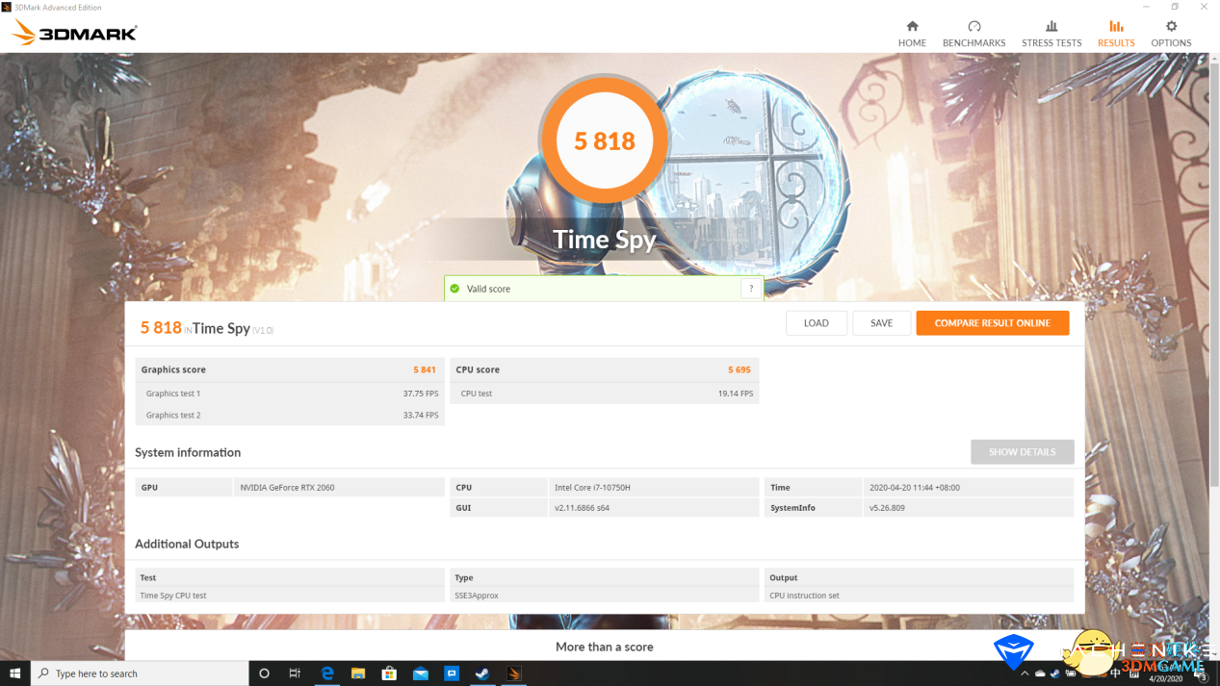Click the question mark beside Valid score

point(751,289)
